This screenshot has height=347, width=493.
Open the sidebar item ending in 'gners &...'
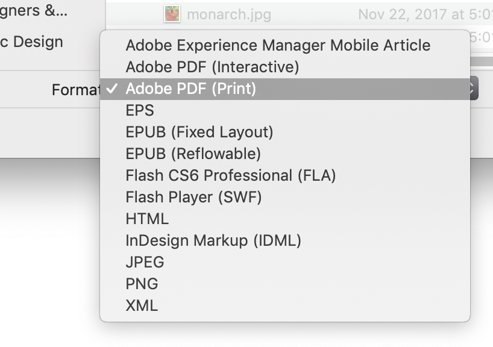33,11
